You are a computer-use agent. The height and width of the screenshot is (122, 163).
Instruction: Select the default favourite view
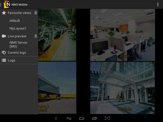tap(19, 21)
